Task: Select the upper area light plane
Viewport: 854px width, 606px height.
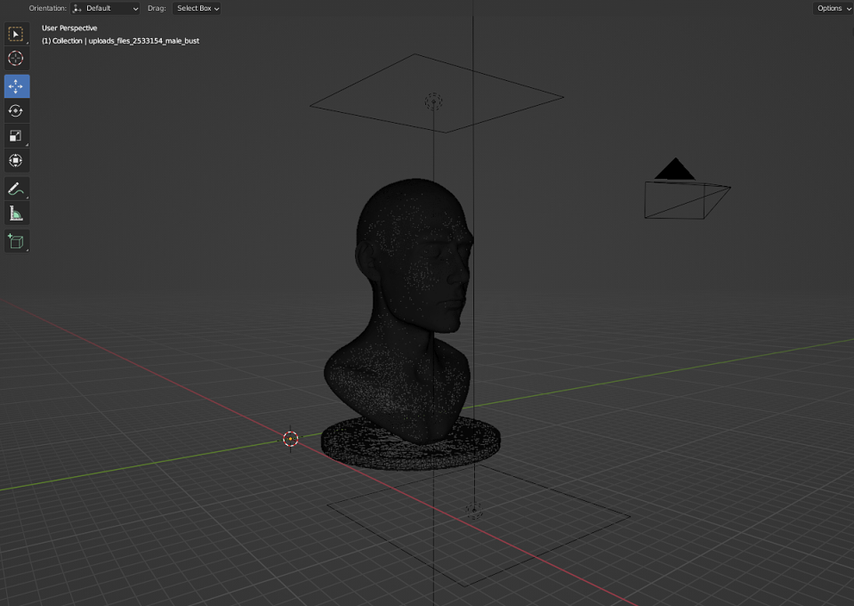Action: (436, 93)
